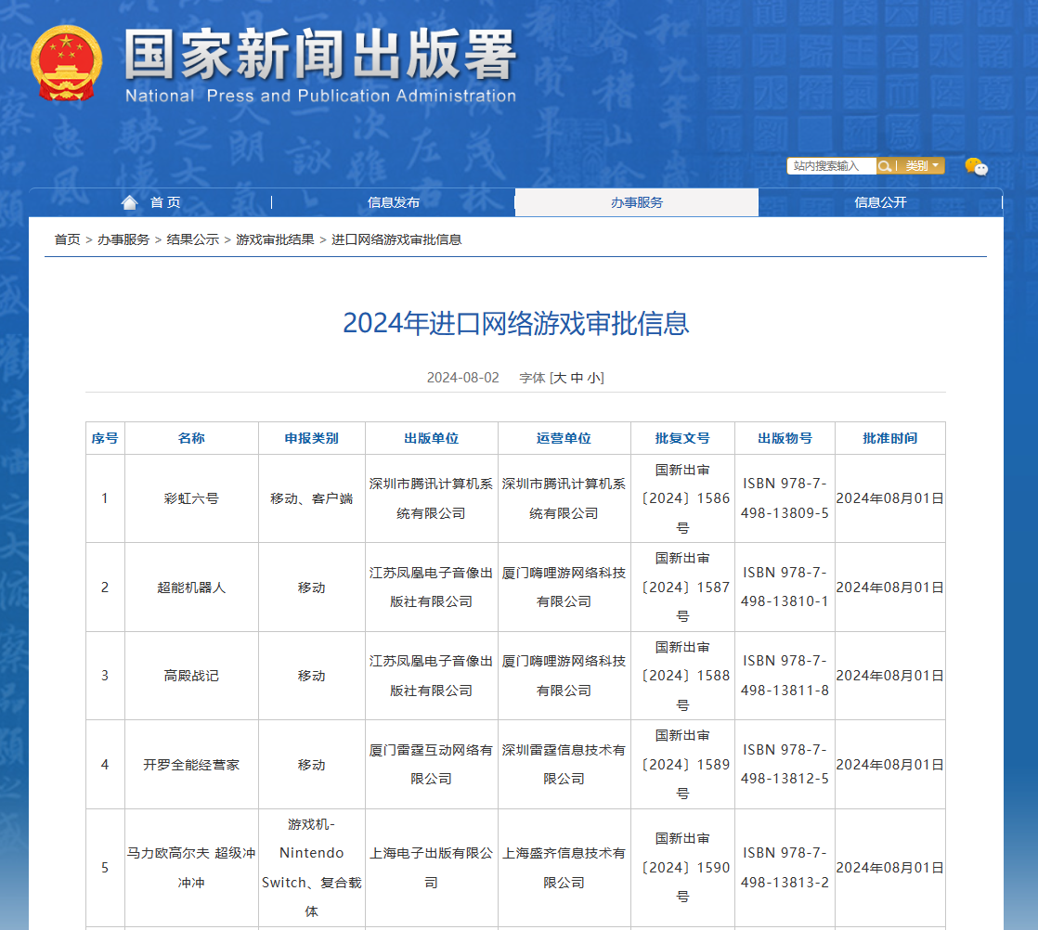1038x930 pixels.
Task: Click 首页 in the breadcrumb
Action: 67,239
